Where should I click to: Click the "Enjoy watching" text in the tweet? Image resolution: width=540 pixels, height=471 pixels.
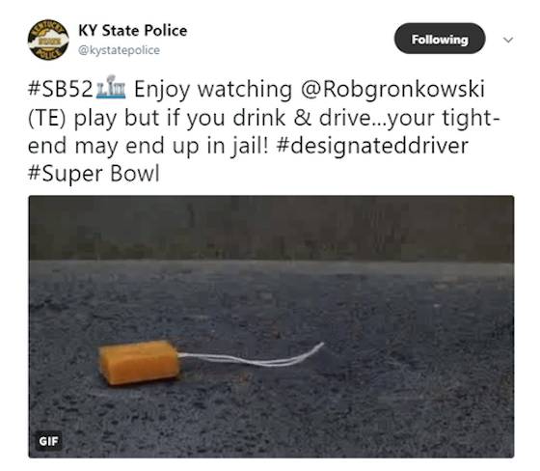[x=213, y=90]
